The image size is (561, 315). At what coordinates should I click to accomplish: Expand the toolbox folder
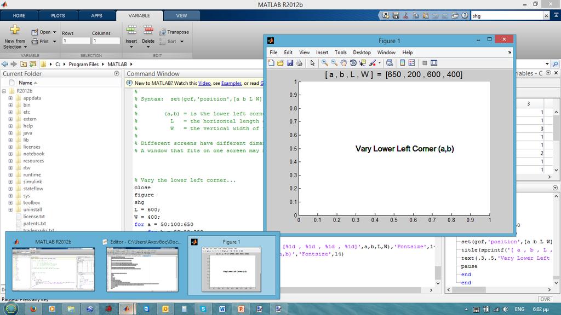click(10, 202)
